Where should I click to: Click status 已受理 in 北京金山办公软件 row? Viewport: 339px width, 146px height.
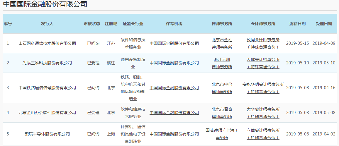(x=93, y=113)
